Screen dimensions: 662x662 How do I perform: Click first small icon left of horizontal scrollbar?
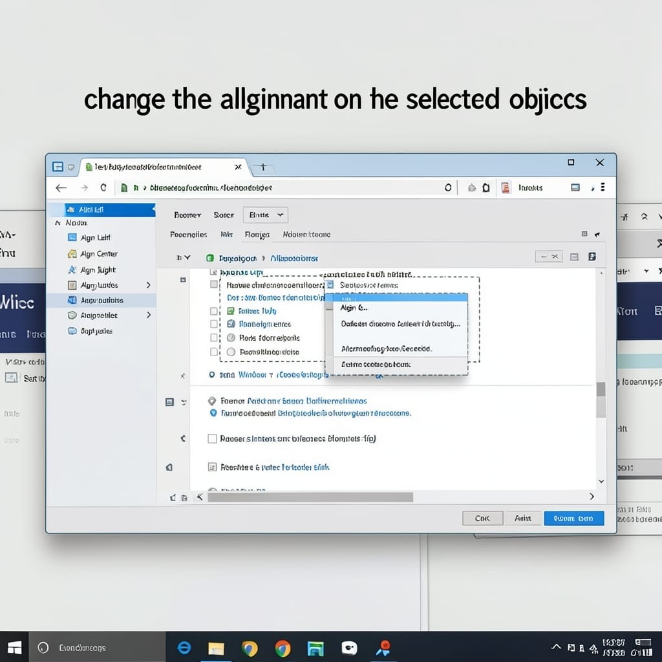click(173, 498)
